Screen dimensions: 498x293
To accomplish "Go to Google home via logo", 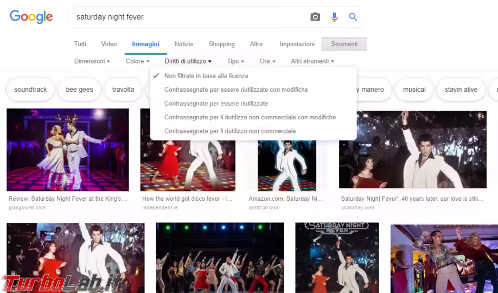I will [x=31, y=17].
